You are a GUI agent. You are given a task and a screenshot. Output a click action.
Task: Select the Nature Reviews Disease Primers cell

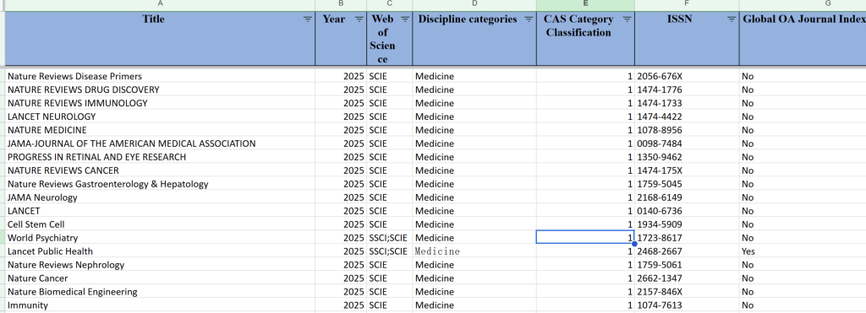click(x=160, y=76)
